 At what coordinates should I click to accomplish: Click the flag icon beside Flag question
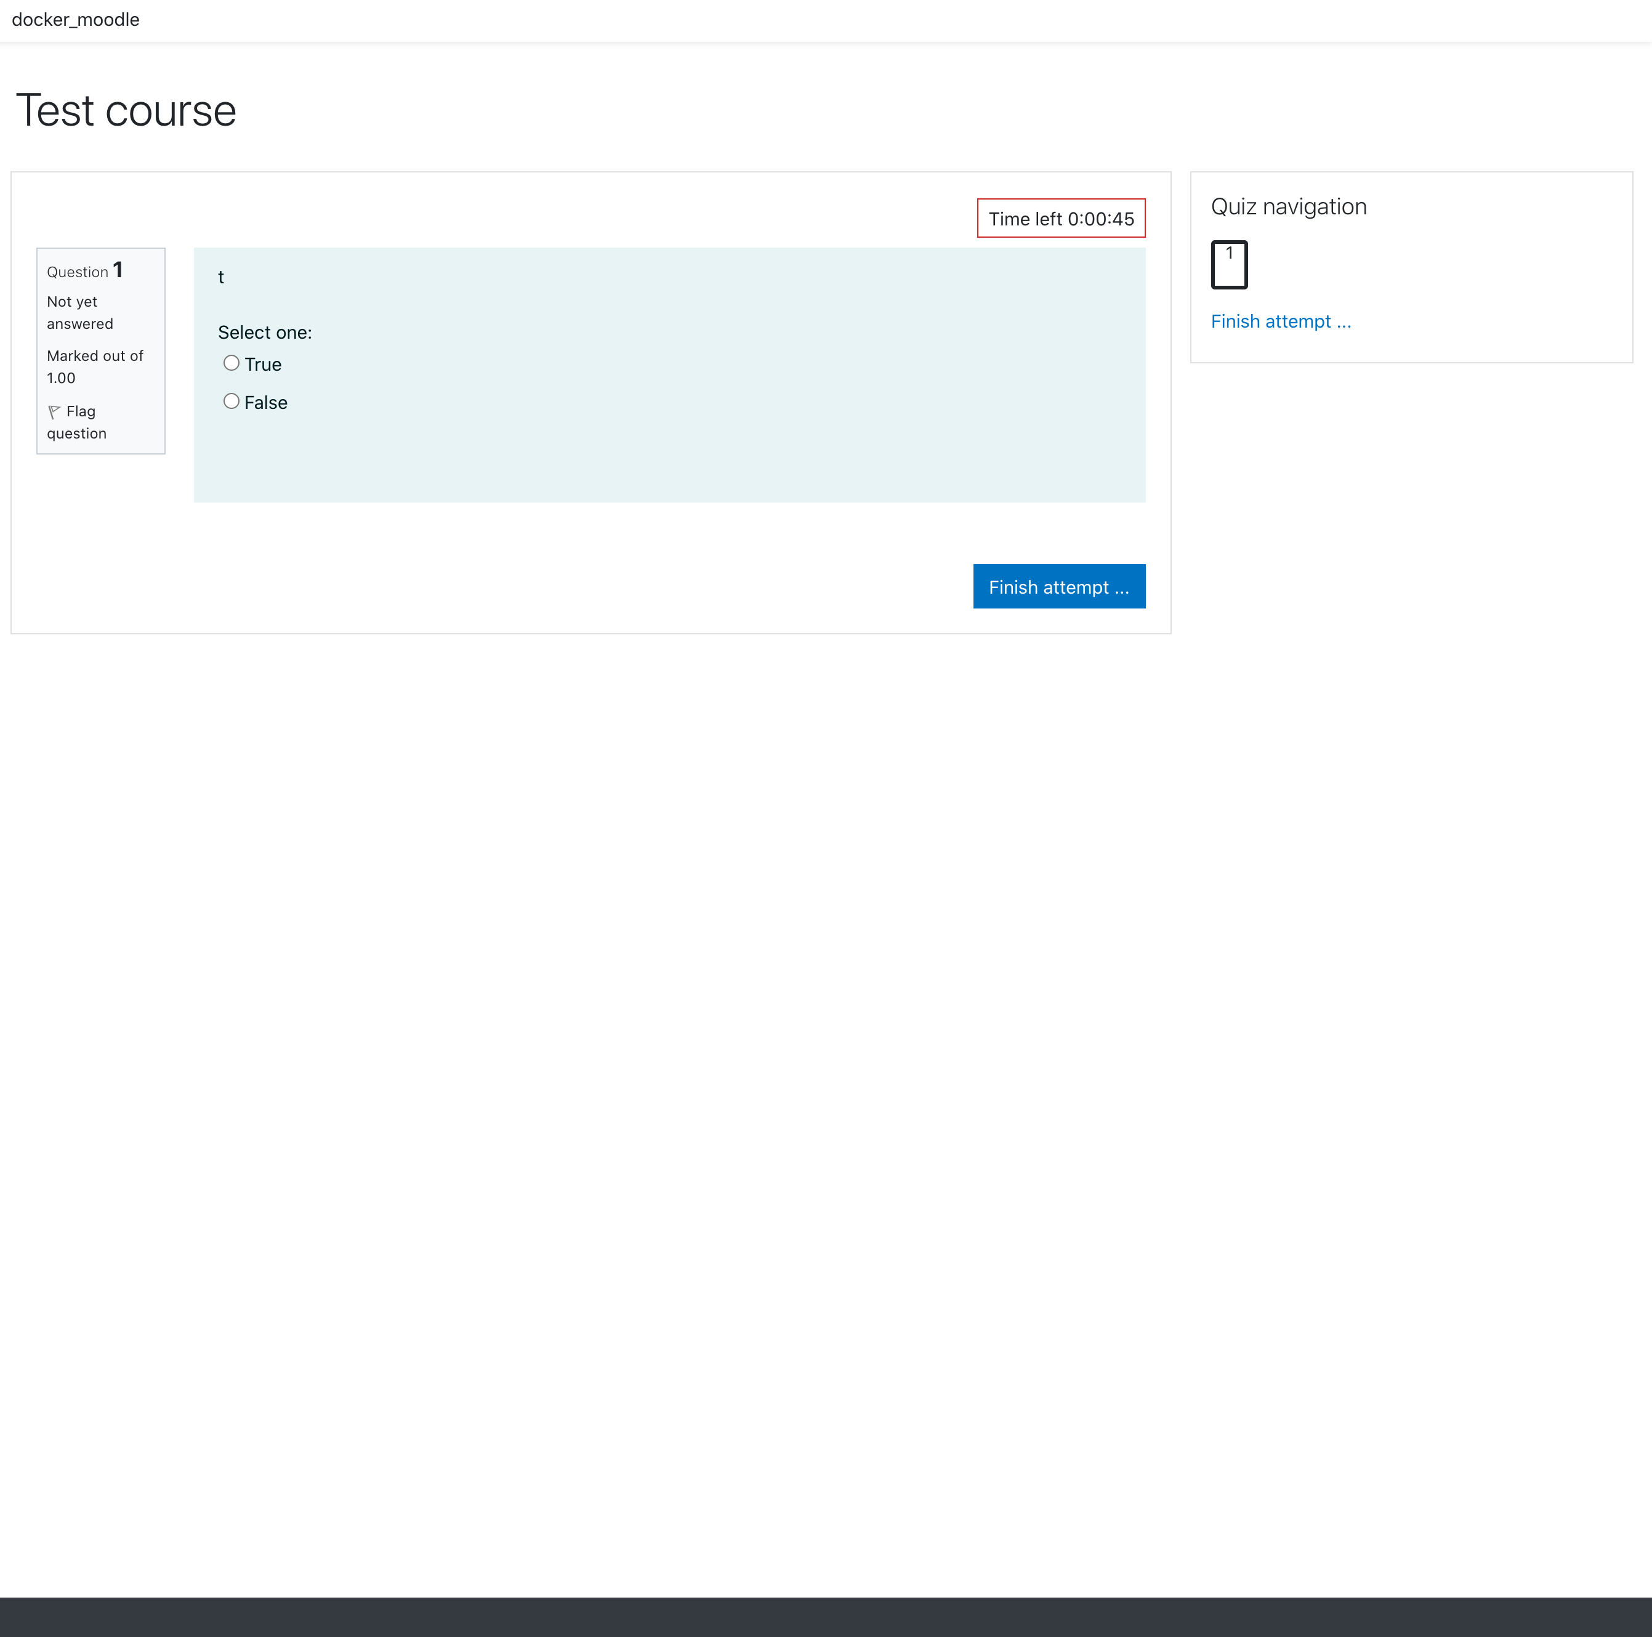[55, 412]
